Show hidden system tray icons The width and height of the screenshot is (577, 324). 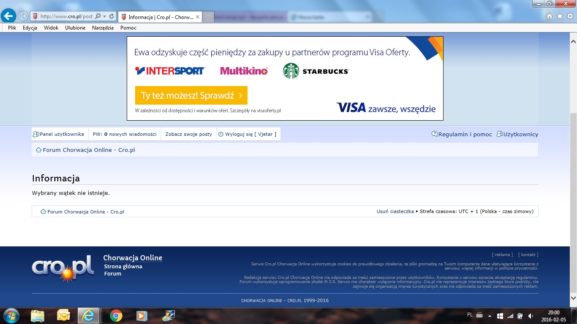coord(490,316)
